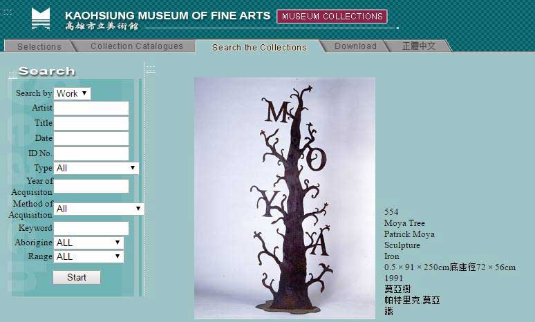
Task: Focus the Keyword input box
Action: (x=91, y=228)
